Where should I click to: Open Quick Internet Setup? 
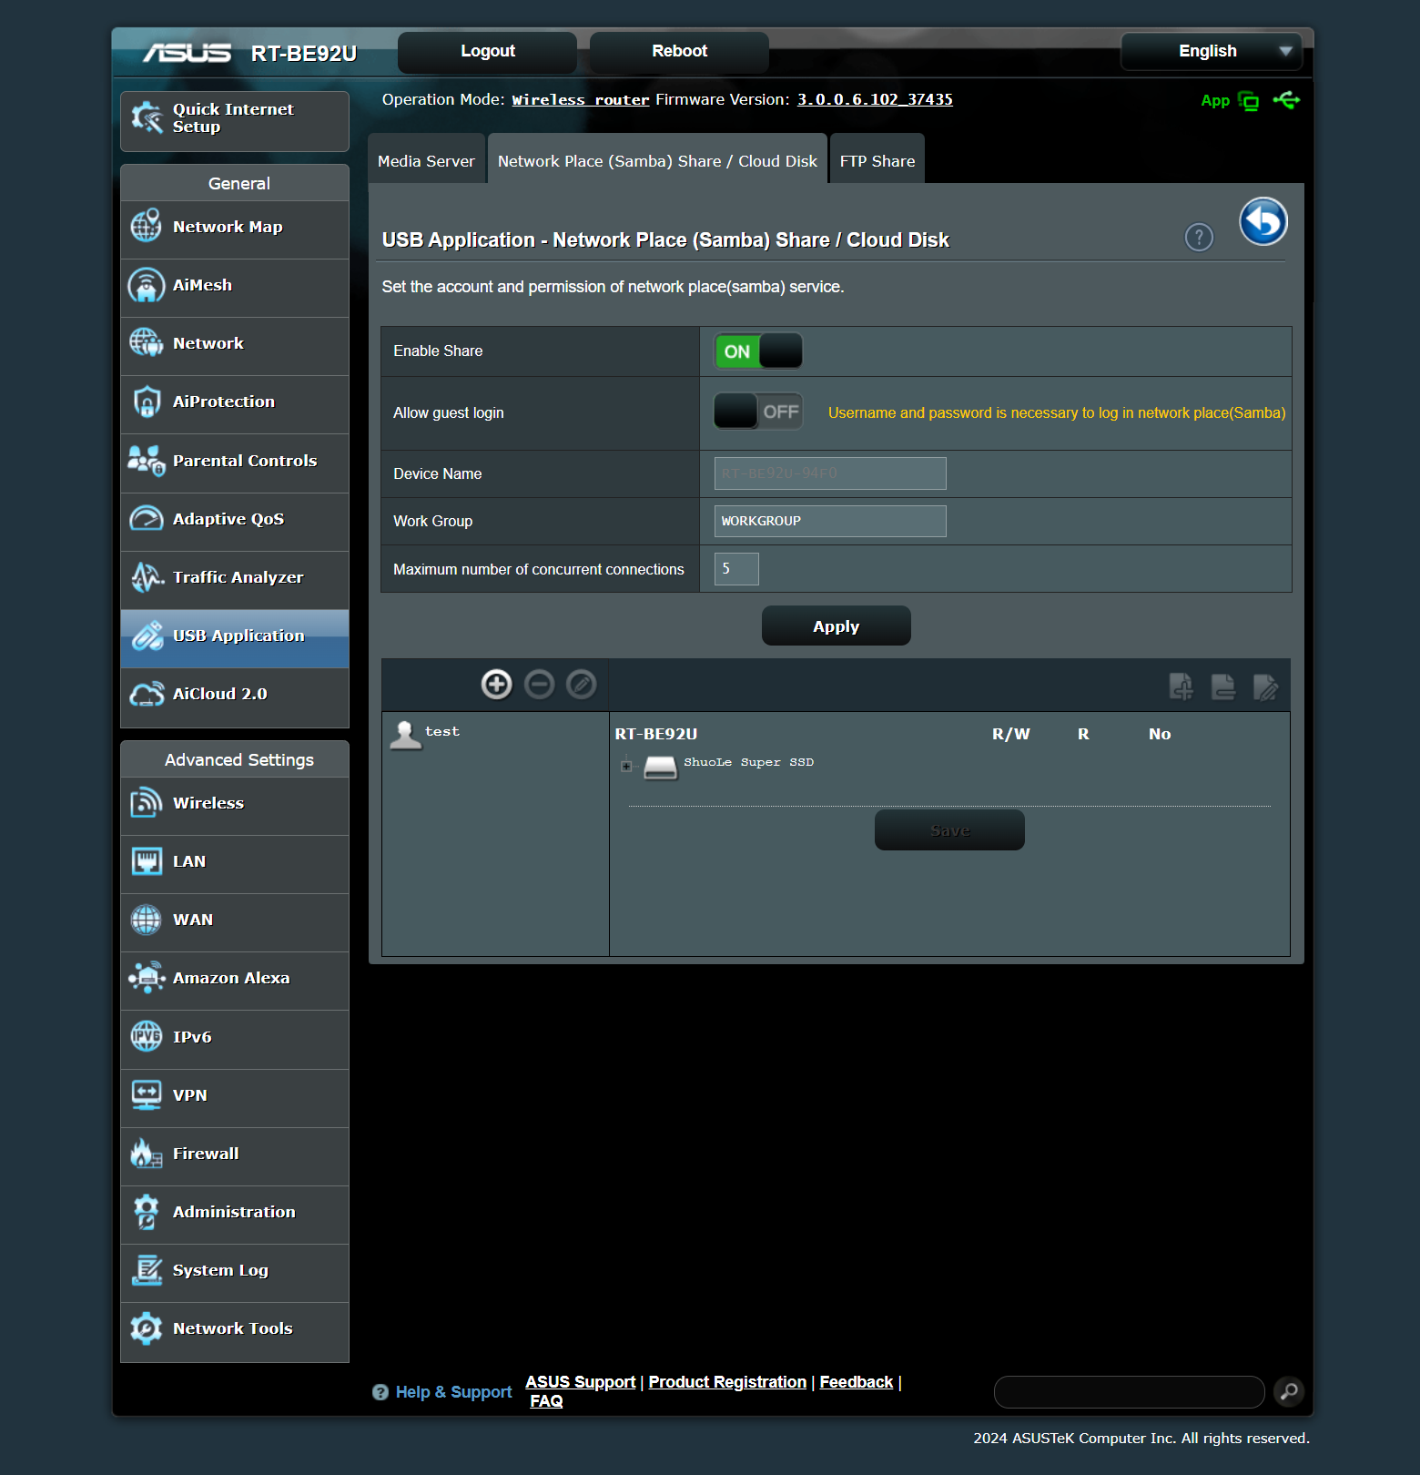(235, 121)
